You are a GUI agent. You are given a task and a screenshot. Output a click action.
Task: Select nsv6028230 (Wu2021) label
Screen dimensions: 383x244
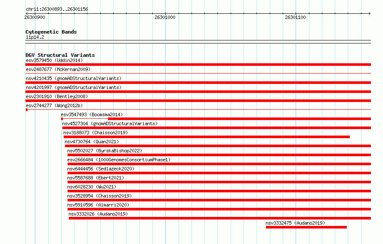(92, 187)
